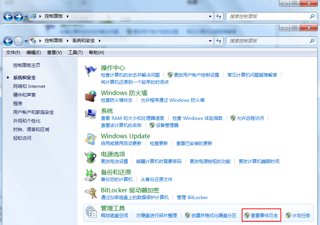
Task: Click the BitLocker drive lock icon
Action: [91, 193]
